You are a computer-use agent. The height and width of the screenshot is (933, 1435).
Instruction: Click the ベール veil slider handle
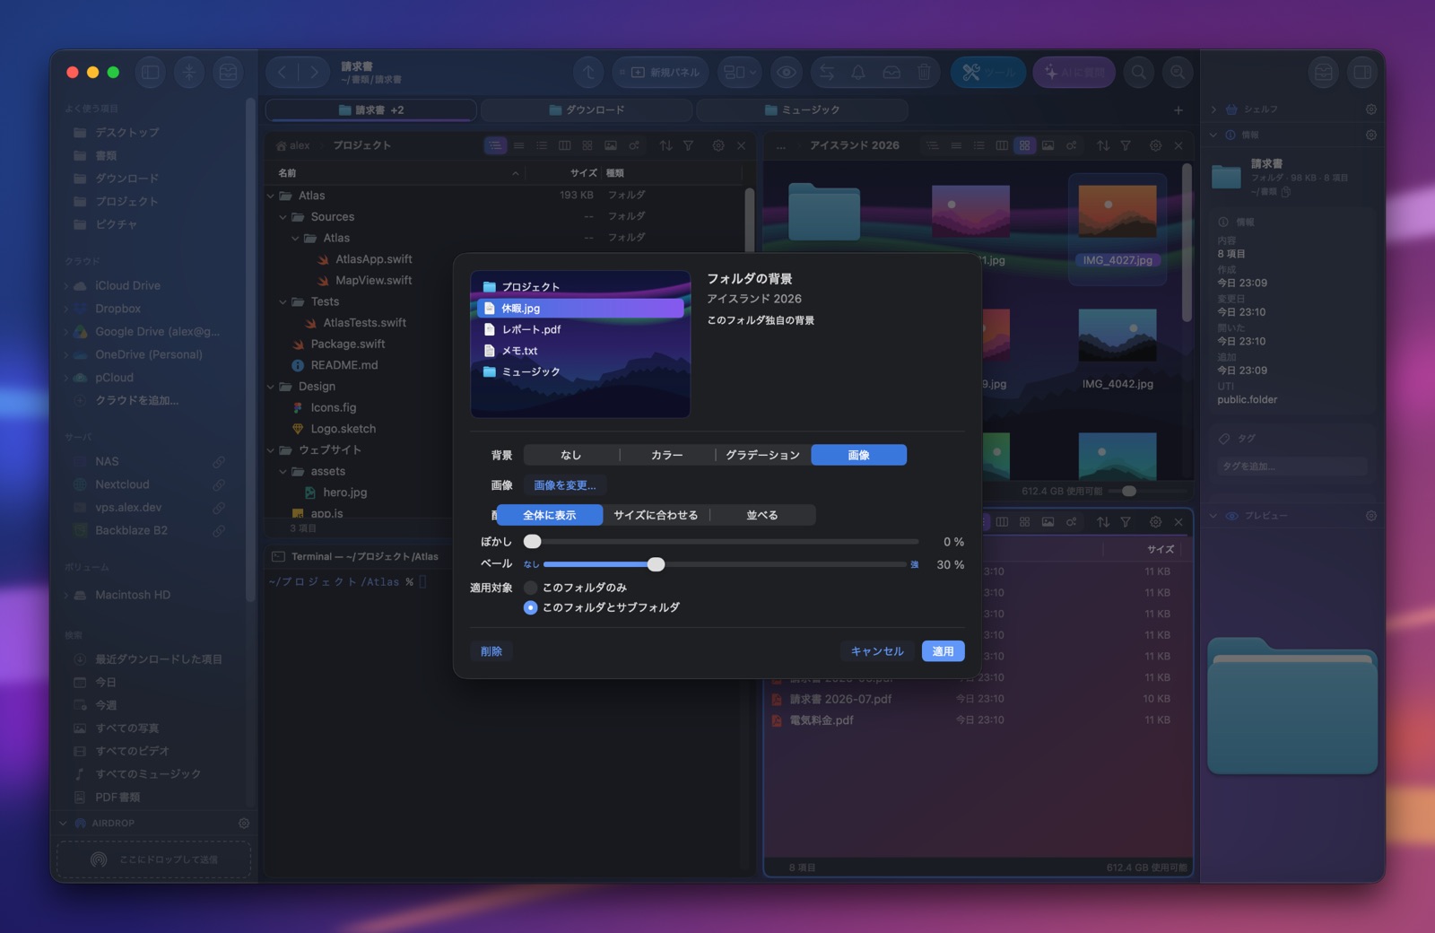[x=657, y=564]
